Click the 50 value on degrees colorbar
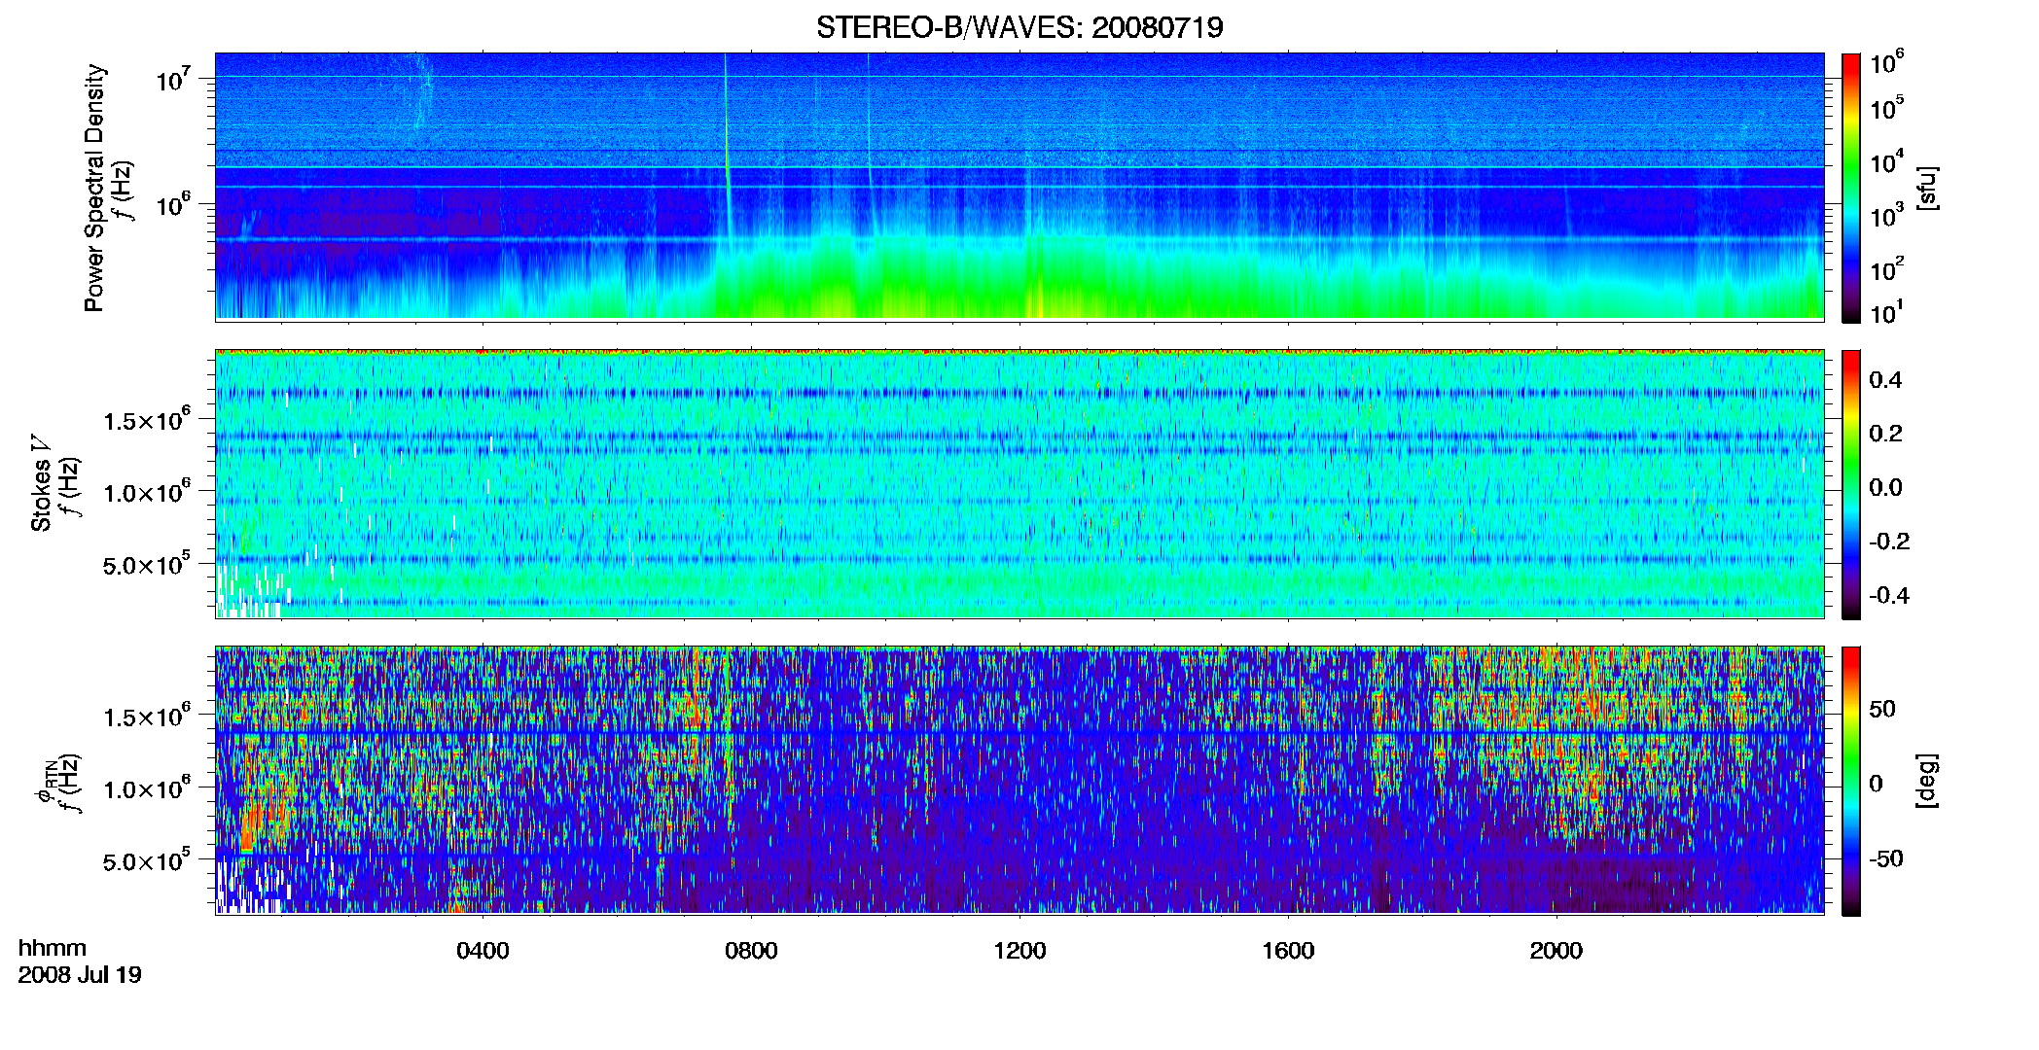The width and height of the screenshot is (2039, 1050). [x=1882, y=709]
